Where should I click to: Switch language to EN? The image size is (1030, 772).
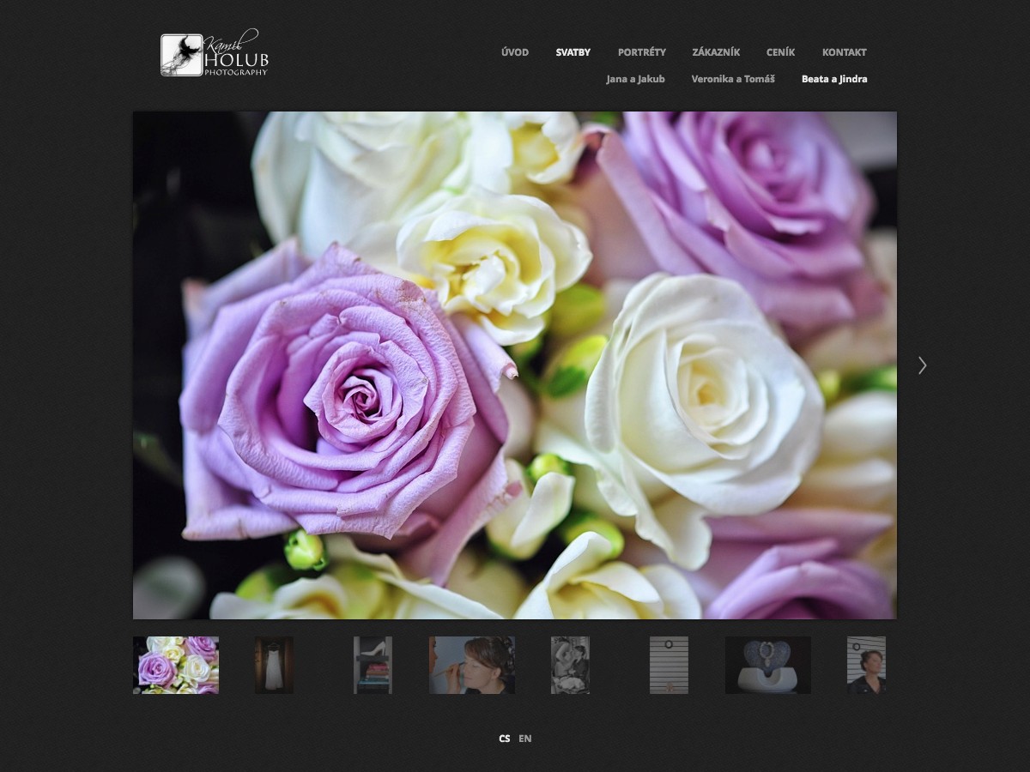tap(525, 739)
